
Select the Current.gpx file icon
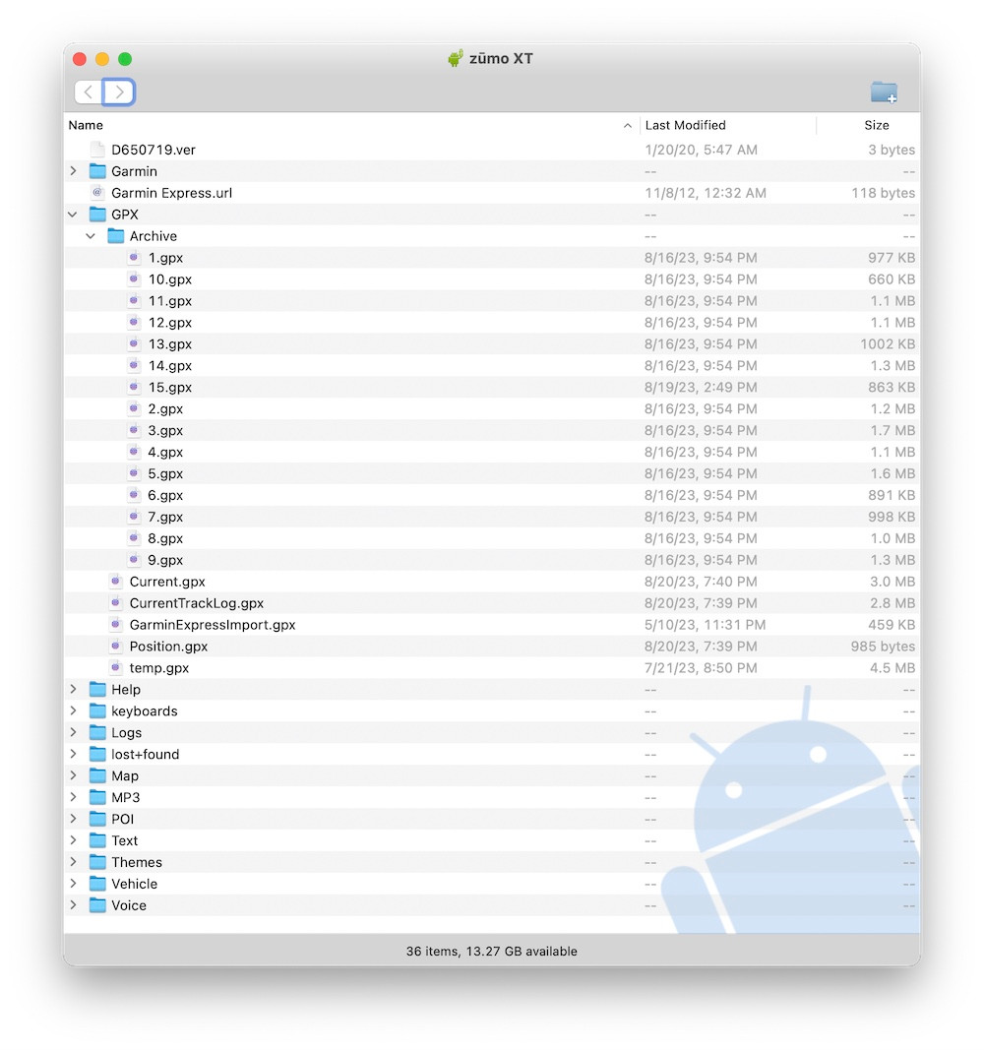tap(116, 582)
